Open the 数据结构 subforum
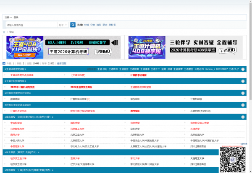This screenshot has width=252, height=173. click(x=15, y=99)
